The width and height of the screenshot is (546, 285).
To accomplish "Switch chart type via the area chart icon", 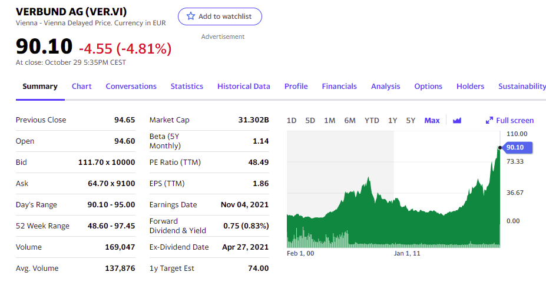I will (457, 120).
